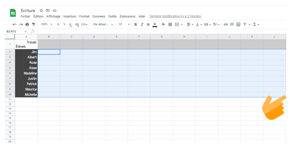Screen dimensions: 291x163
Task: Click the undo arrow in the toolbar
Action: pos(15,24)
